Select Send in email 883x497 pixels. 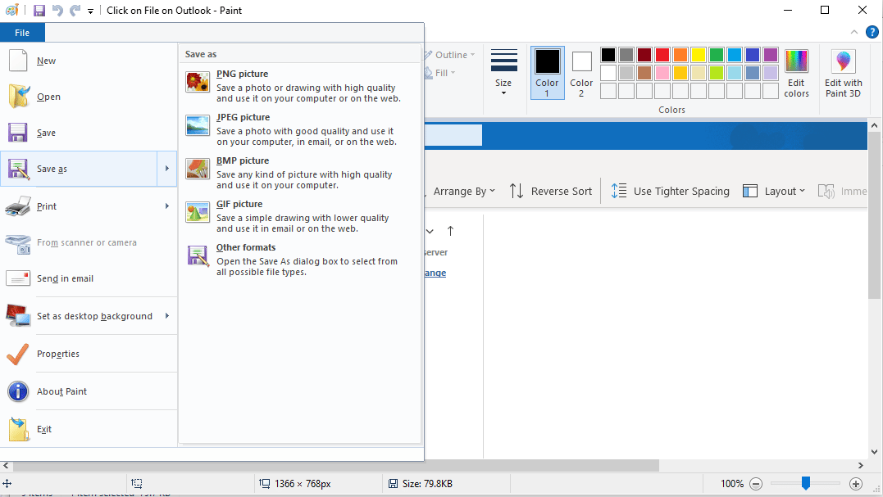coord(89,278)
